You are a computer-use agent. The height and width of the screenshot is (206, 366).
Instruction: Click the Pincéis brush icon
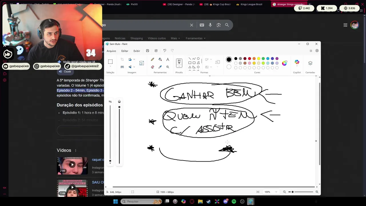[x=179, y=62]
